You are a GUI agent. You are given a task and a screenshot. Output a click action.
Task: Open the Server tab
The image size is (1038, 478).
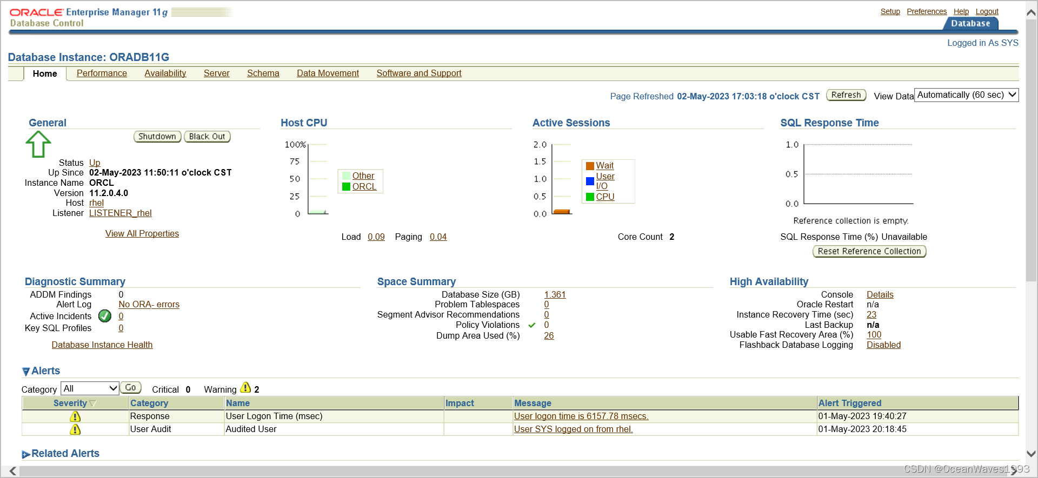216,73
